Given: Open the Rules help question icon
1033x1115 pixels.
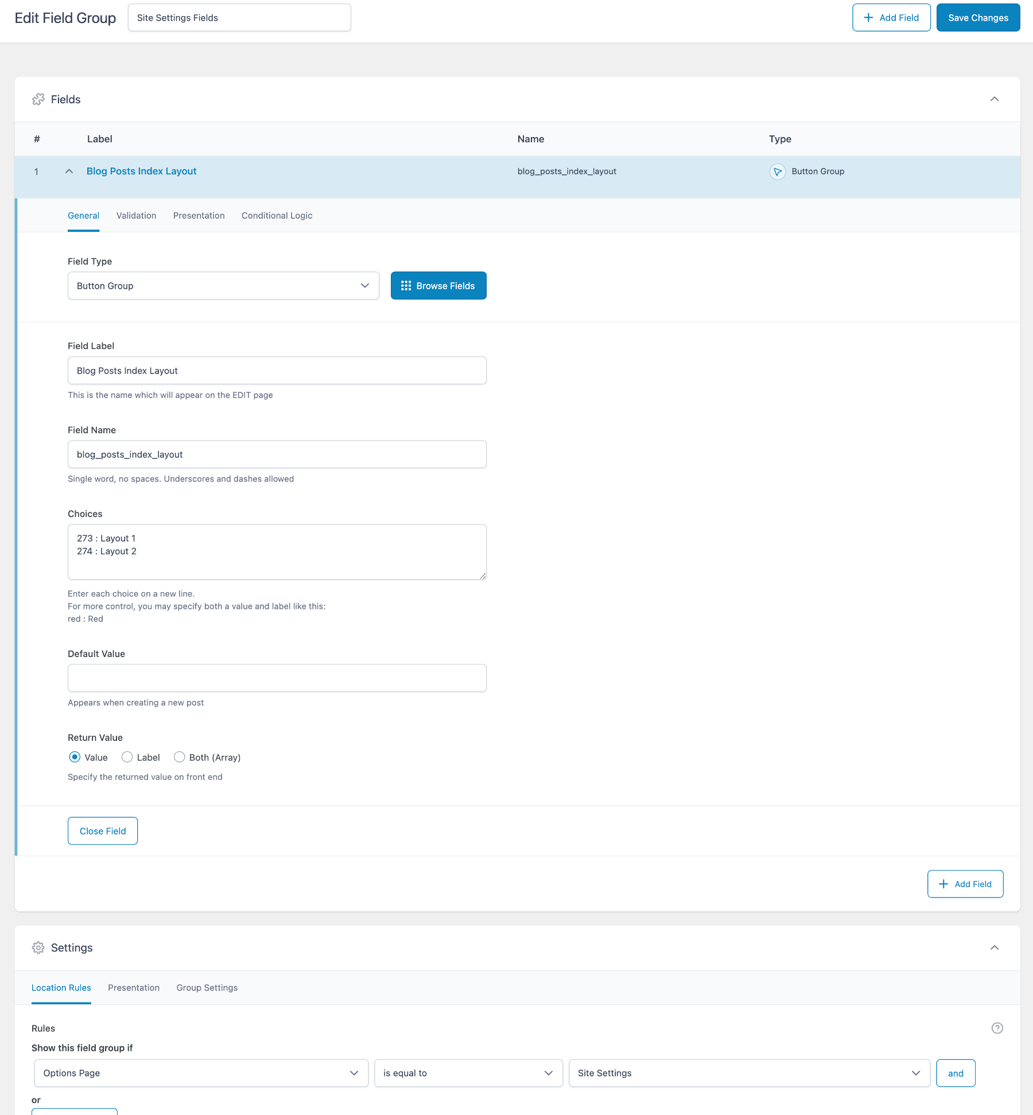Looking at the screenshot, I should coord(997,1028).
